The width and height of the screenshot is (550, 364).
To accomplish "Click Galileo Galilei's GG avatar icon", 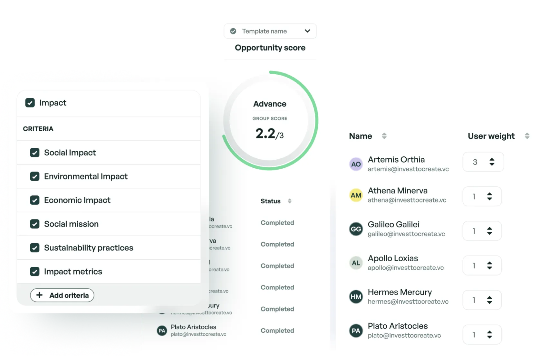I will pyautogui.click(x=356, y=229).
